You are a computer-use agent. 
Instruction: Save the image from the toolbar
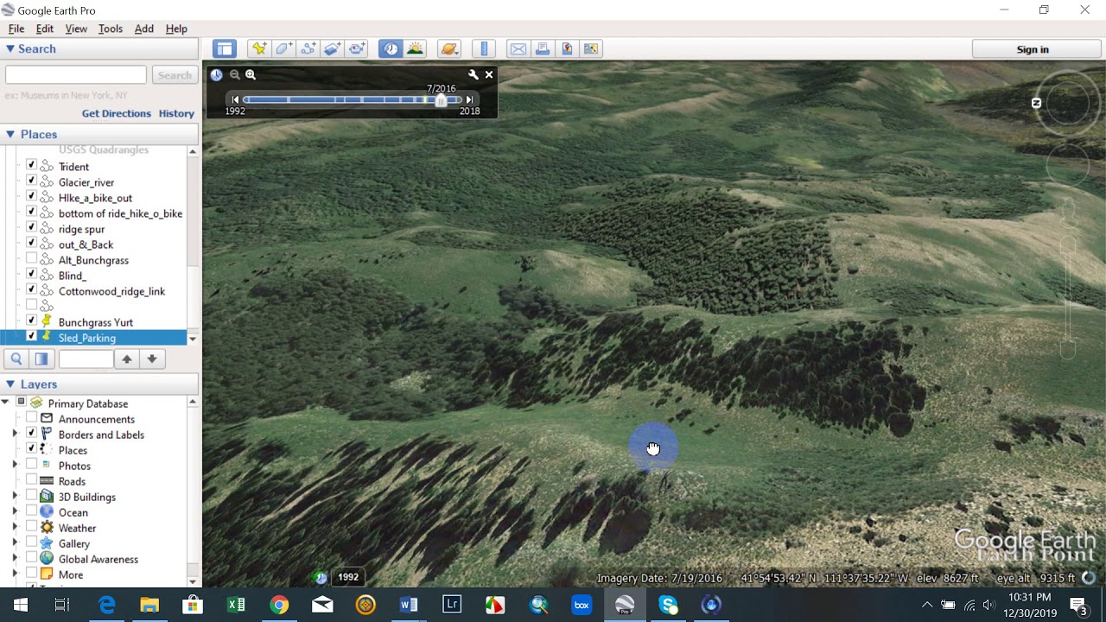tap(567, 49)
